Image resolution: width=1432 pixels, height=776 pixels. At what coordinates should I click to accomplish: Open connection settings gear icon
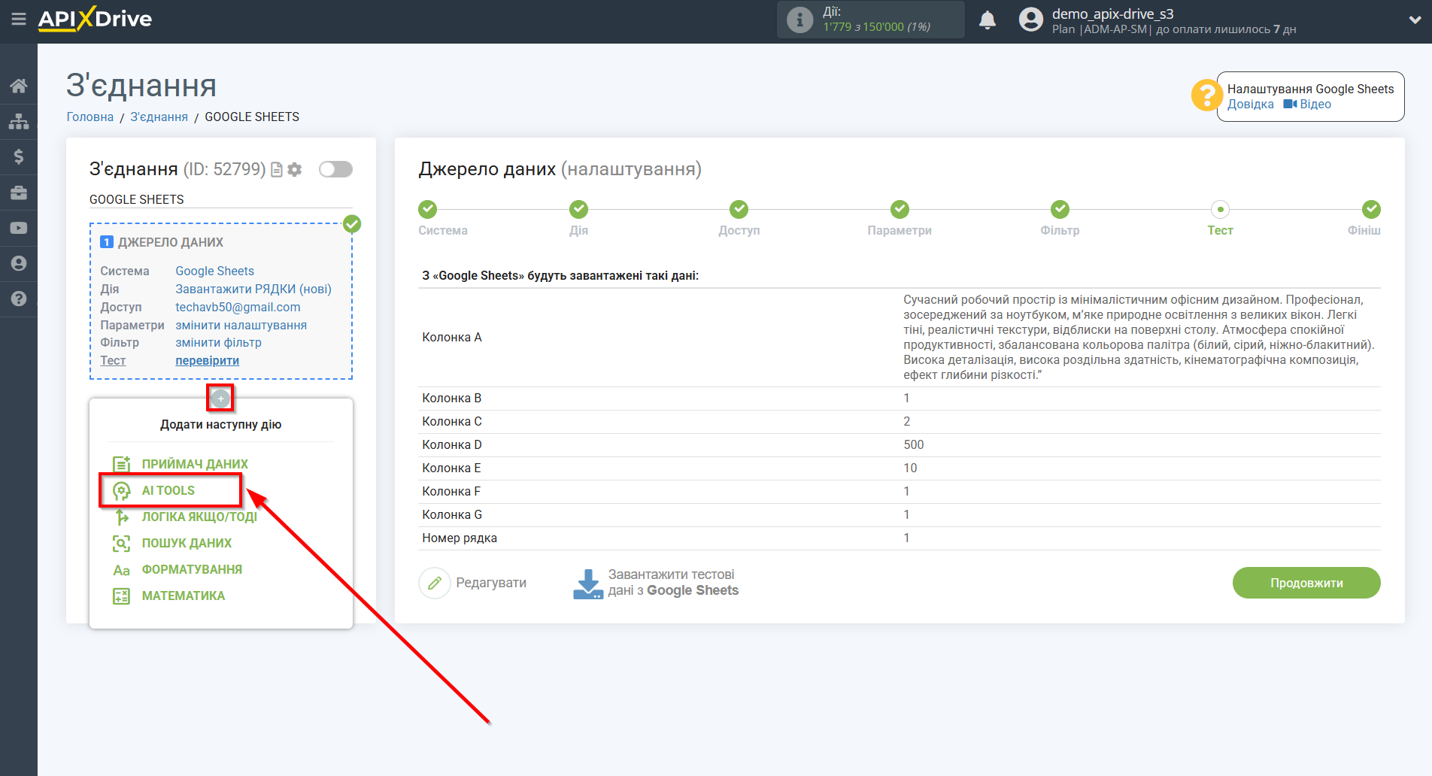tap(295, 170)
